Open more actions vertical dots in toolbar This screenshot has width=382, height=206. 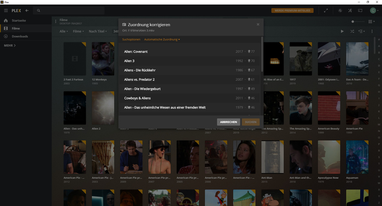click(372, 31)
